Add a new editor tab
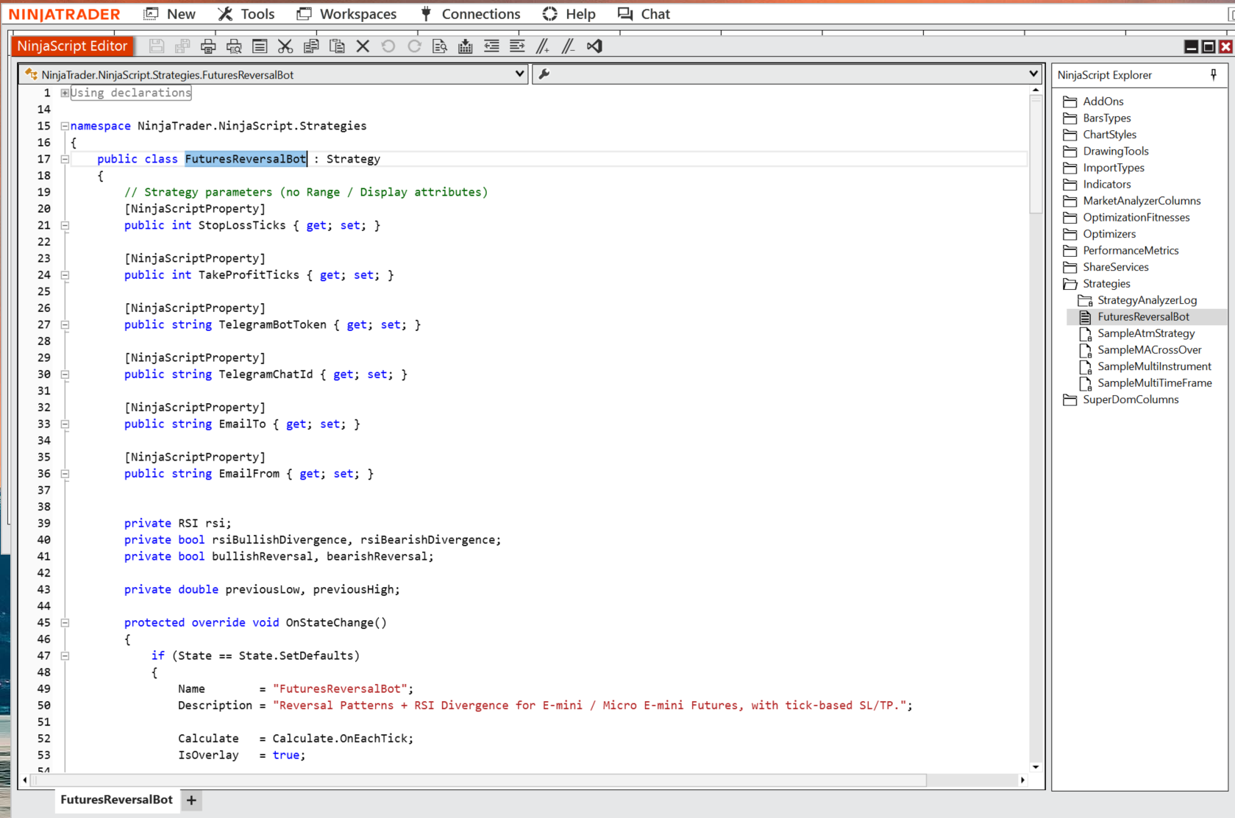This screenshot has width=1235, height=818. [x=191, y=800]
